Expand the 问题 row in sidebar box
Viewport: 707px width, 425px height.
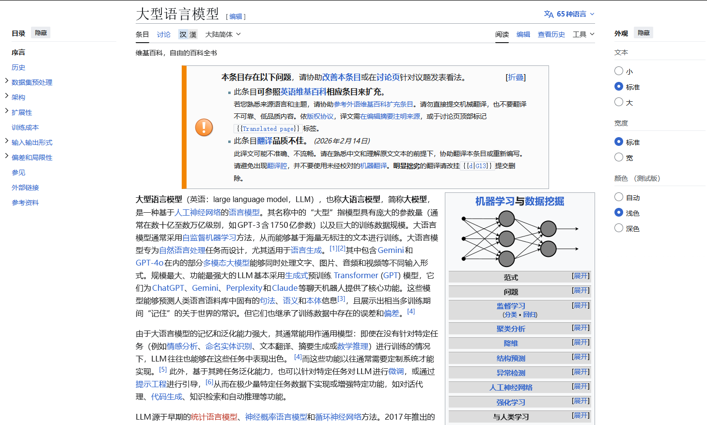click(x=581, y=291)
